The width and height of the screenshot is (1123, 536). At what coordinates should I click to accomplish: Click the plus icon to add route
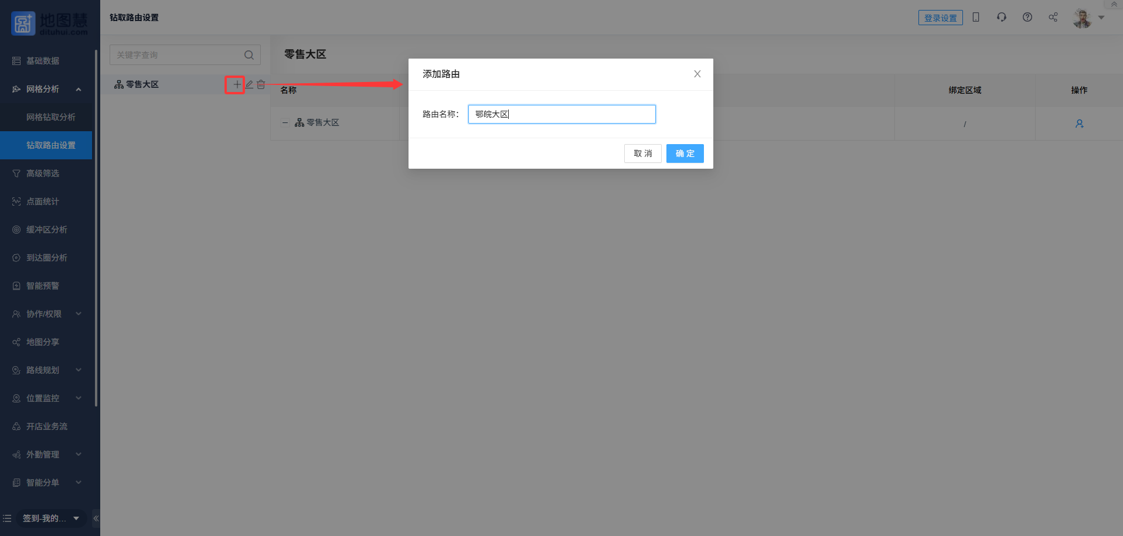pos(236,84)
